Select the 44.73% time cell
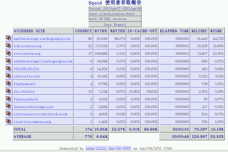The height and width of the screenshot is (152, 228). [x=217, y=39]
